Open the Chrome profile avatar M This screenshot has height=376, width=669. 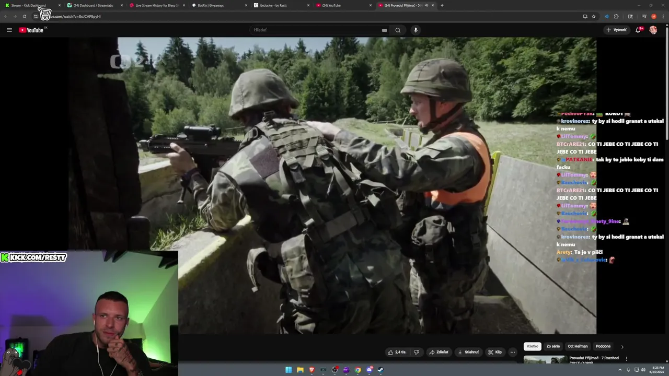[x=654, y=16]
